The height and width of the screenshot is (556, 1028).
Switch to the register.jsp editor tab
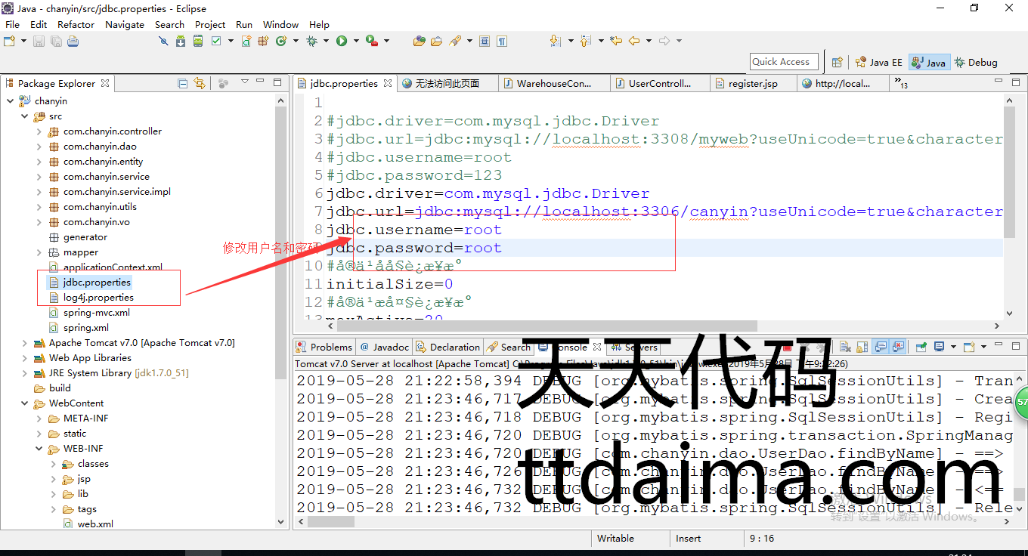pos(752,84)
